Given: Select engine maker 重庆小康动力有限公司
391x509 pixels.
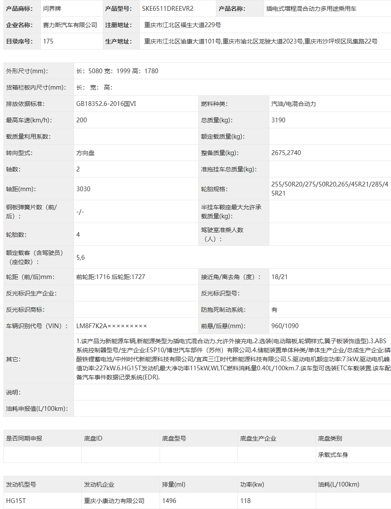Looking at the screenshot, I should coord(114,501).
